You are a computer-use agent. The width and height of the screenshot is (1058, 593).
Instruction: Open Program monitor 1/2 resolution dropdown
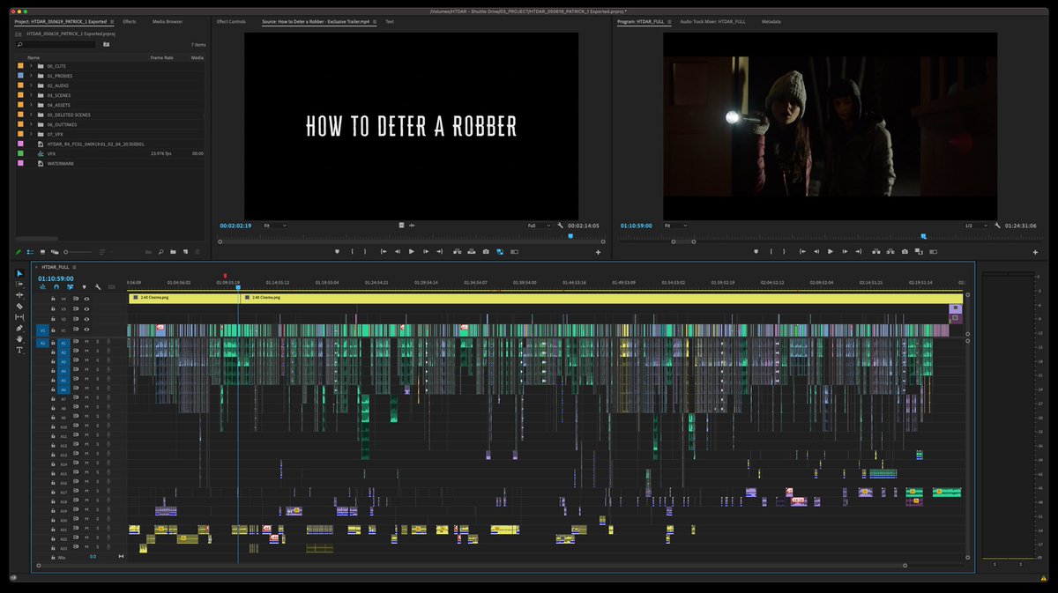point(975,226)
